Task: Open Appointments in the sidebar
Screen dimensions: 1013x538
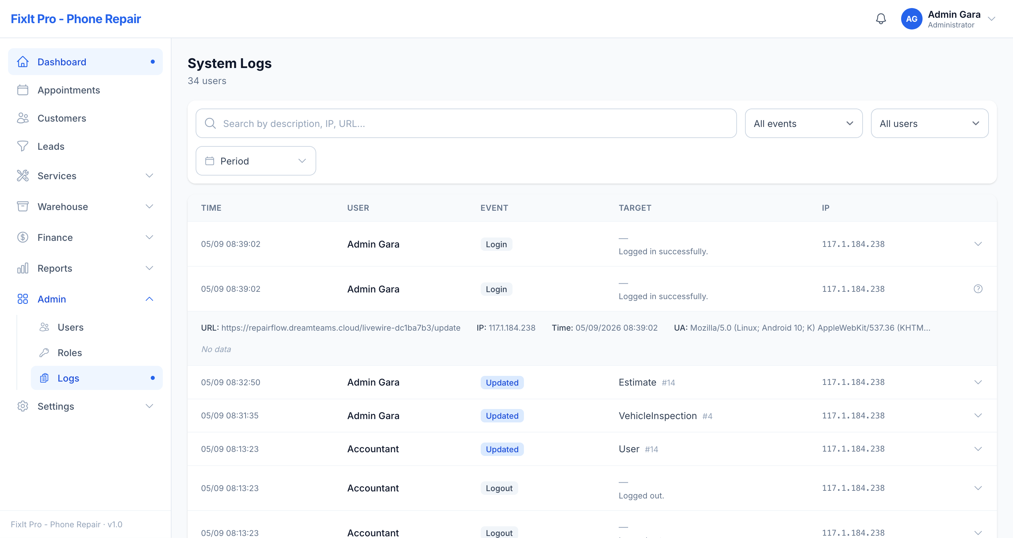Action: 85,90
